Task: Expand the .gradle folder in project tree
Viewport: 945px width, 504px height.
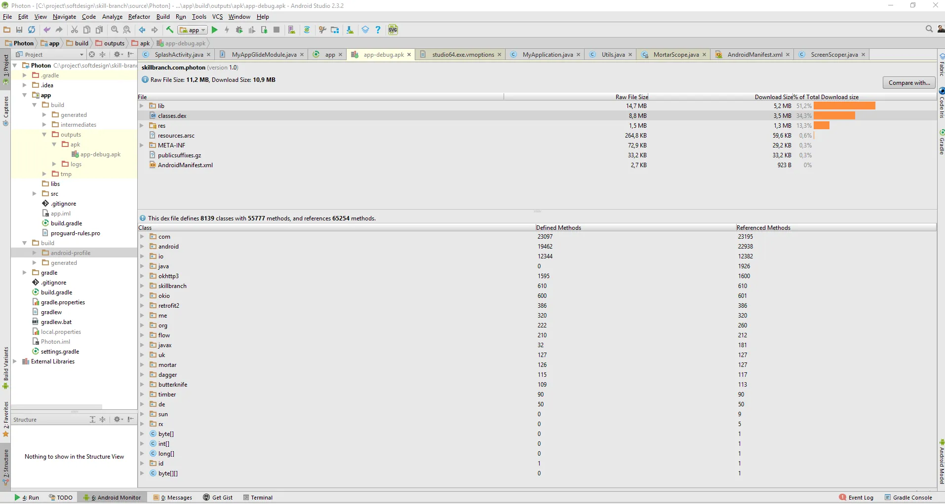Action: (25, 75)
